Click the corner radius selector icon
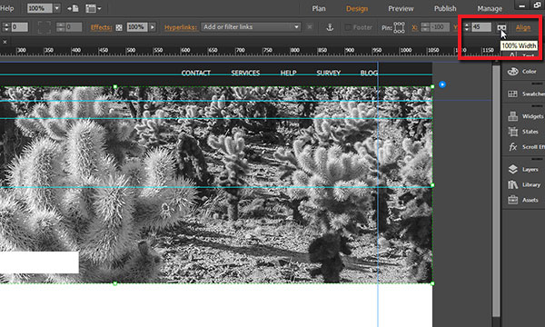This screenshot has height=327, width=545. (45, 27)
